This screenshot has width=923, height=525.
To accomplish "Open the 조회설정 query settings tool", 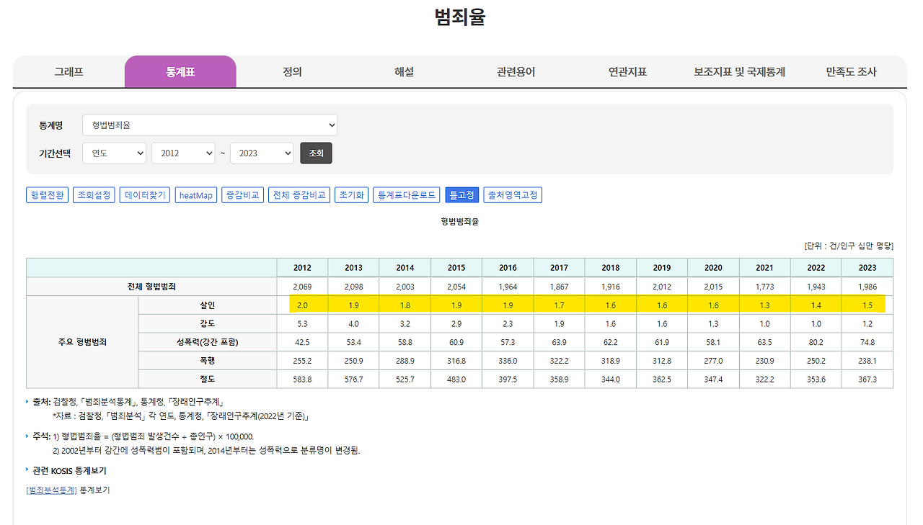I will (93, 194).
